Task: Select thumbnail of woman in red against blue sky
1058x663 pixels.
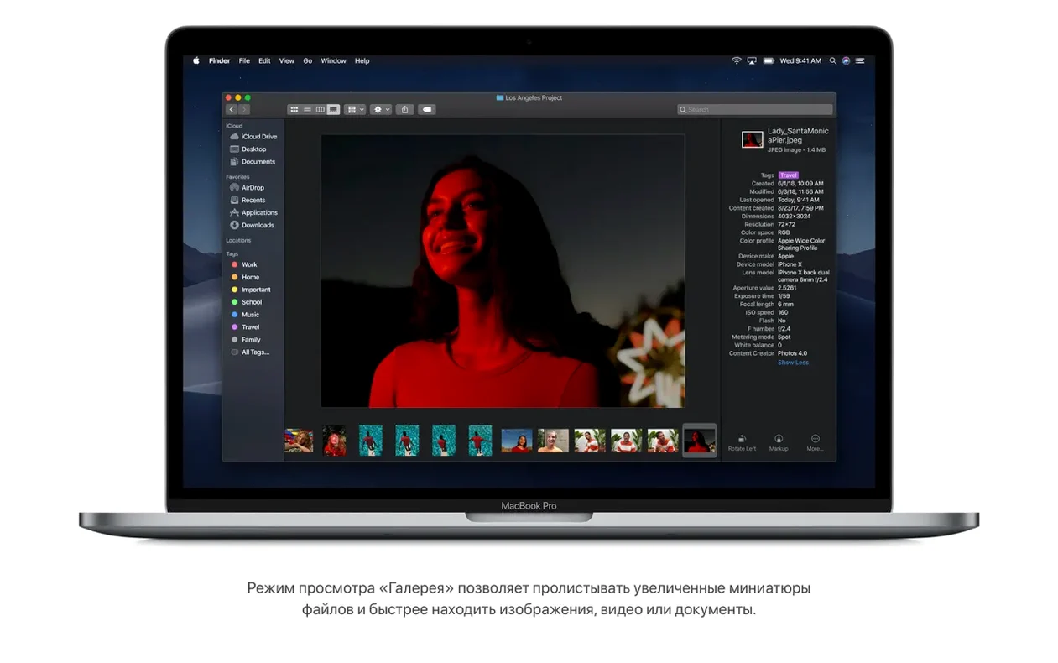Action: [x=517, y=441]
